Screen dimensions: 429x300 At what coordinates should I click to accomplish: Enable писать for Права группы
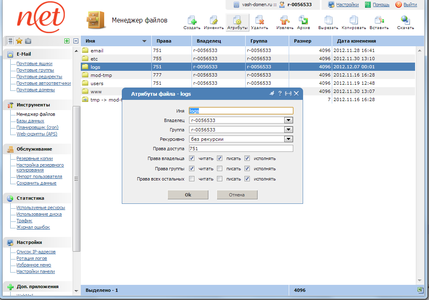click(219, 169)
